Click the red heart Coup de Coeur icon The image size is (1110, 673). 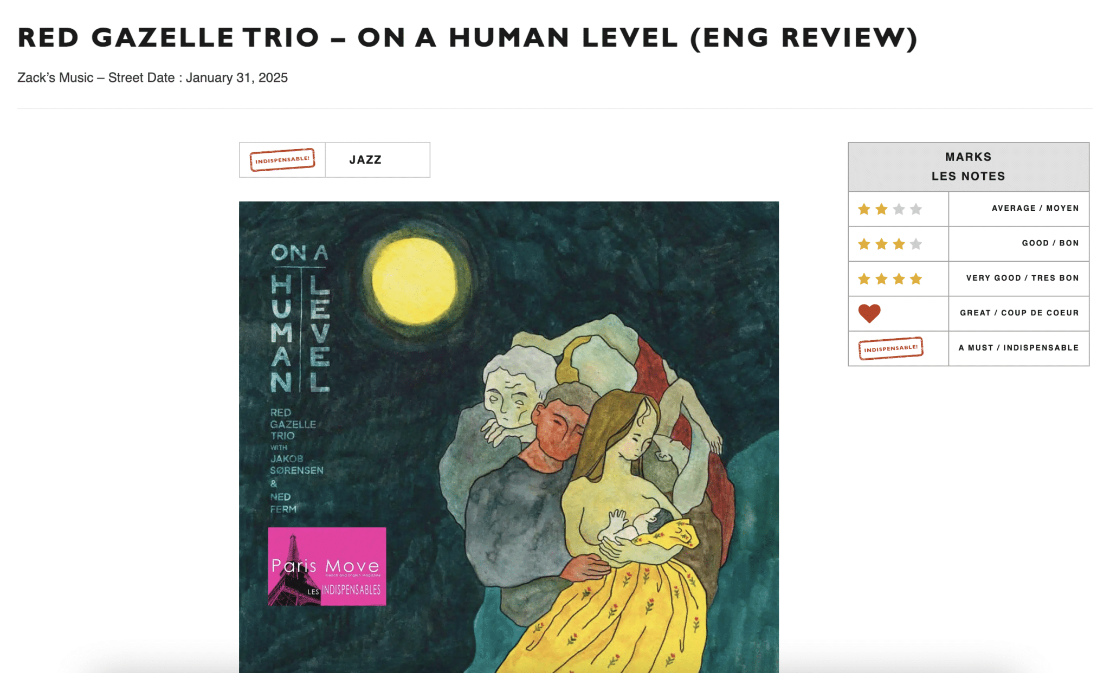point(869,313)
